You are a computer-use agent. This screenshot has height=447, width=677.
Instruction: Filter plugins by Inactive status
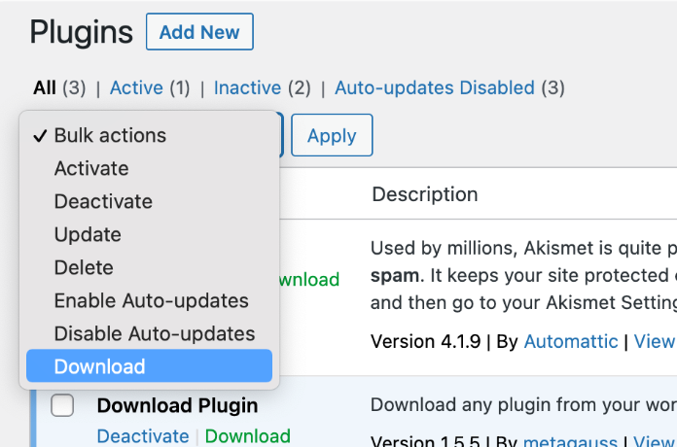(x=247, y=88)
